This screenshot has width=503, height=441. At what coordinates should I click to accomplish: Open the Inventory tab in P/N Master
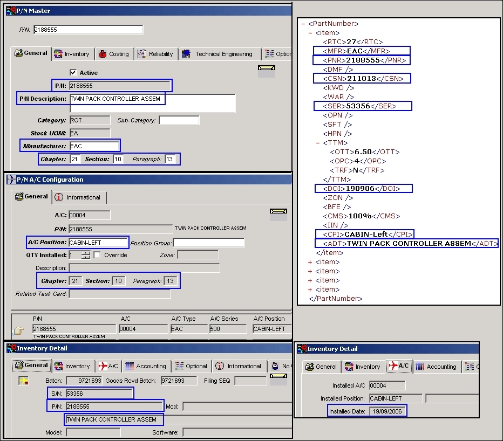point(72,54)
